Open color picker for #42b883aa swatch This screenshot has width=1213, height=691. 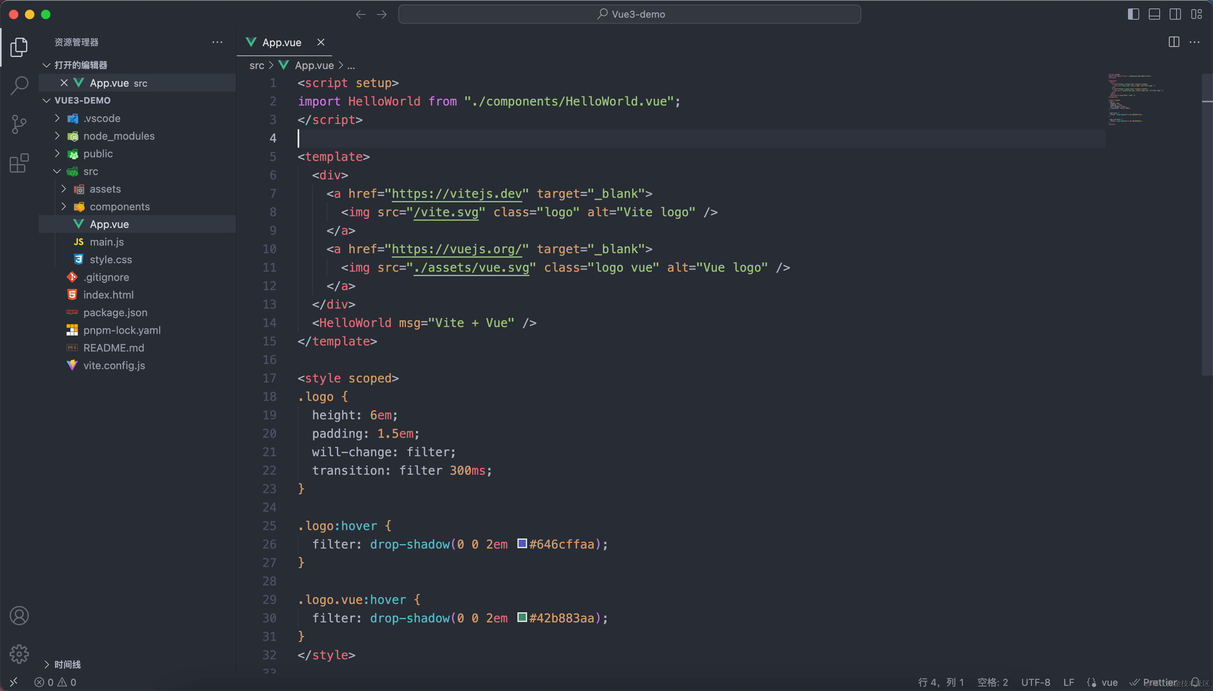522,618
